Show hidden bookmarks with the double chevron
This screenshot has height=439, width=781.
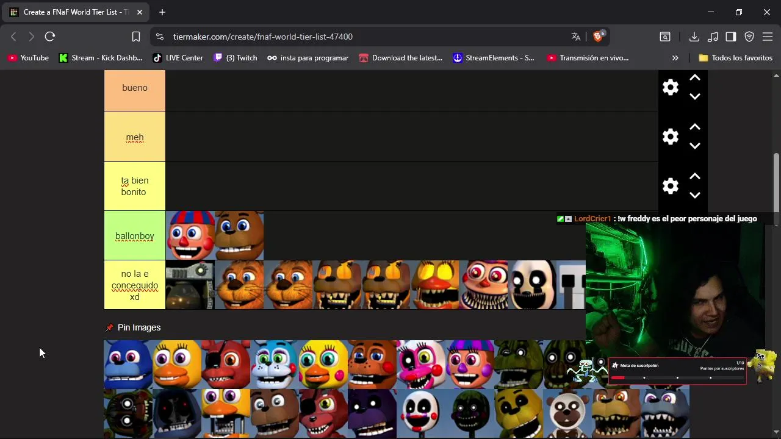(x=675, y=58)
